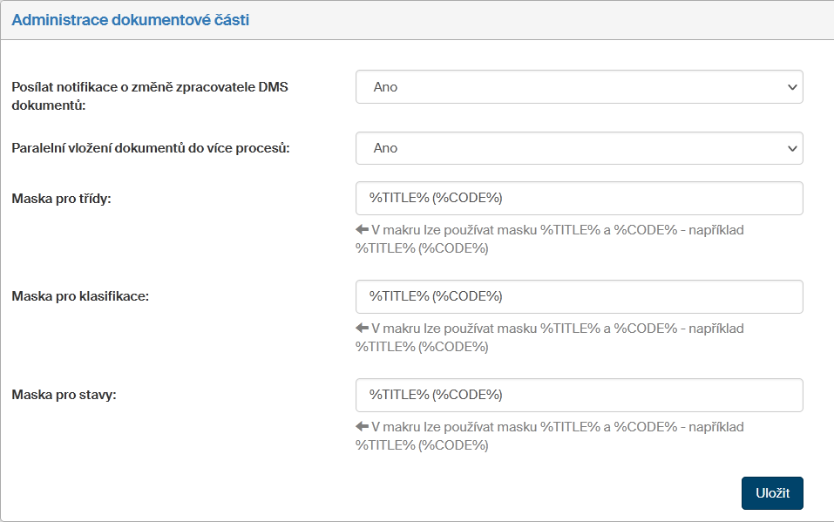Click the left arrow icon under Maska pro stavy

(363, 428)
